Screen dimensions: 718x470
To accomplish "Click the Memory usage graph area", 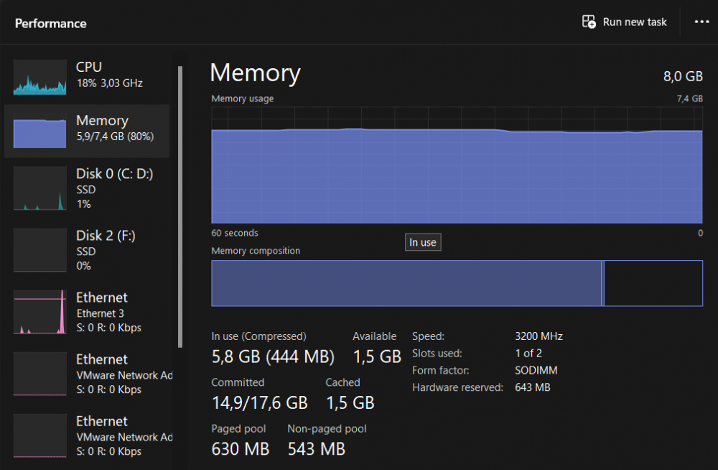I will (457, 165).
